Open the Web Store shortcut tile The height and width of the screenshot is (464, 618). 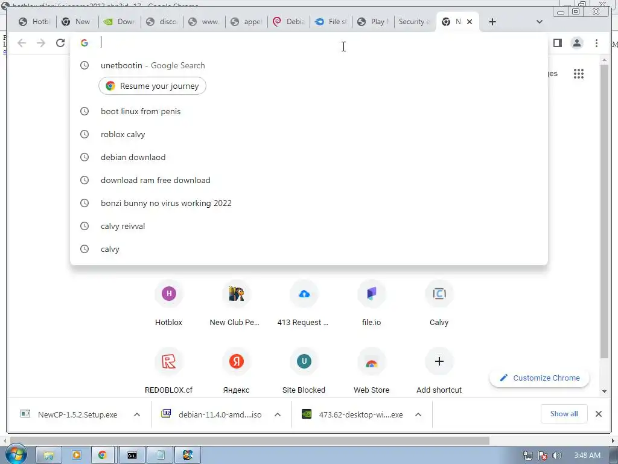372,372
